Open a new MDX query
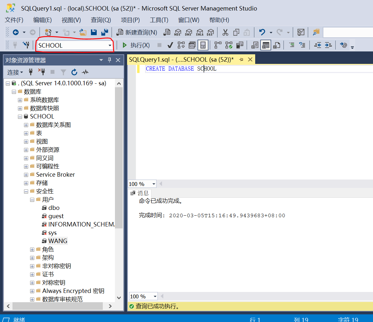 click(178, 32)
